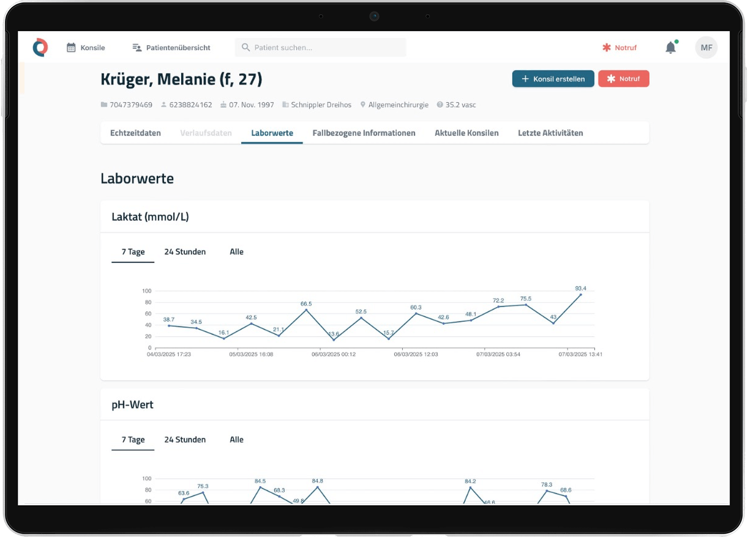The width and height of the screenshot is (748, 537).
Task: Click the Allgemeinchirurgie location pin icon
Action: 363,105
